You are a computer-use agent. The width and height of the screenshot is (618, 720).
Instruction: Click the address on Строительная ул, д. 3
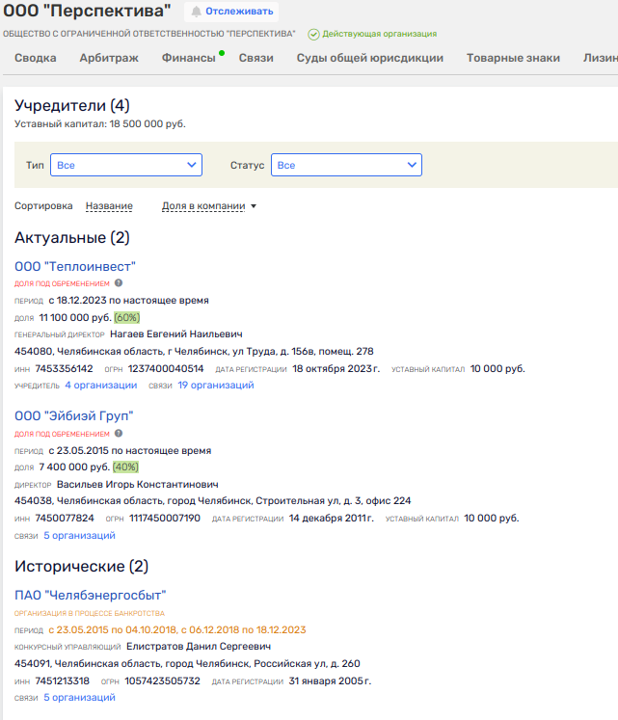(213, 500)
